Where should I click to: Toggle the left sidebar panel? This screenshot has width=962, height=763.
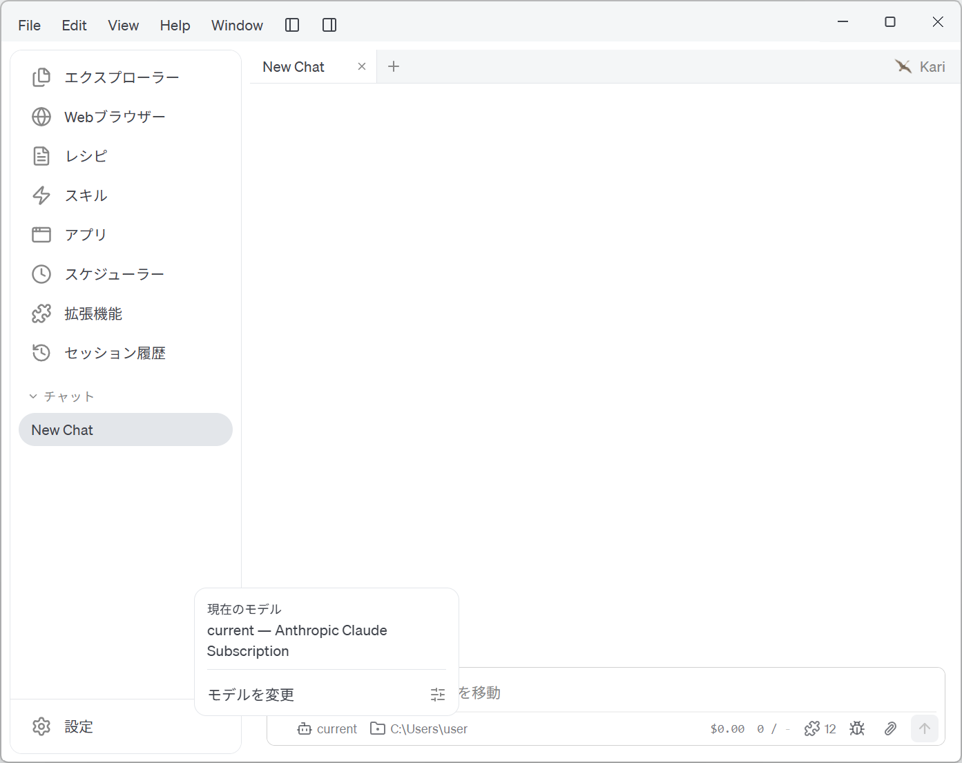click(x=292, y=25)
